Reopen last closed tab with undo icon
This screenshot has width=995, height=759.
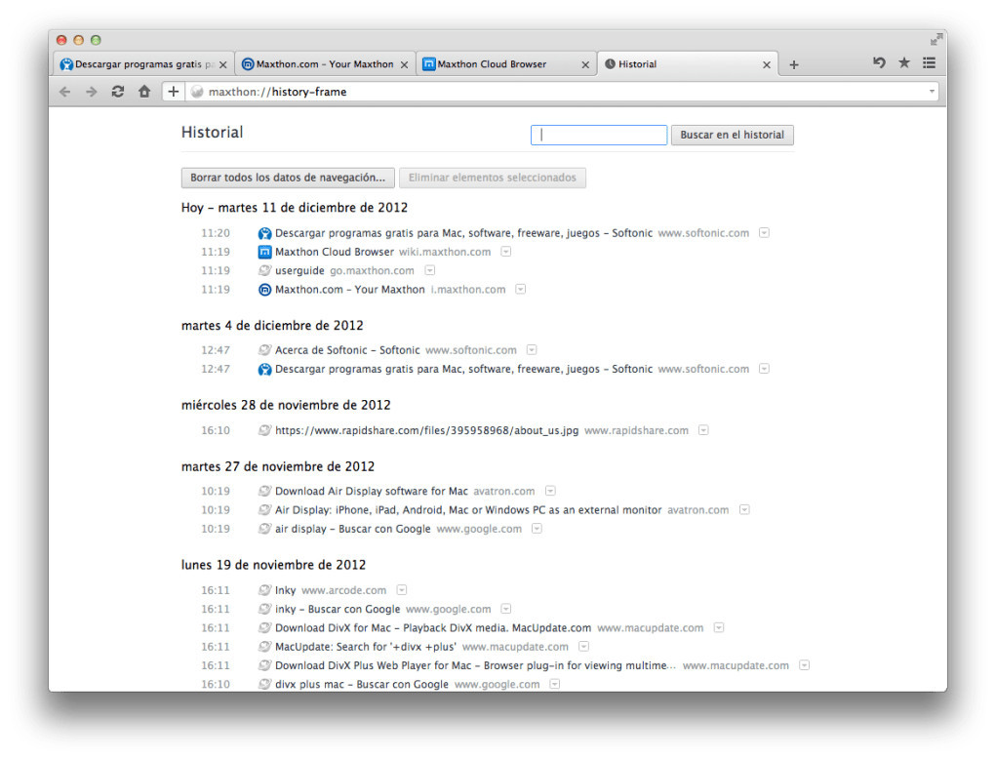[x=879, y=62]
